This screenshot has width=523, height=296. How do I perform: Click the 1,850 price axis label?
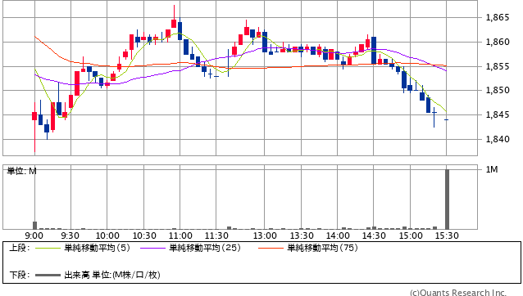(498, 91)
